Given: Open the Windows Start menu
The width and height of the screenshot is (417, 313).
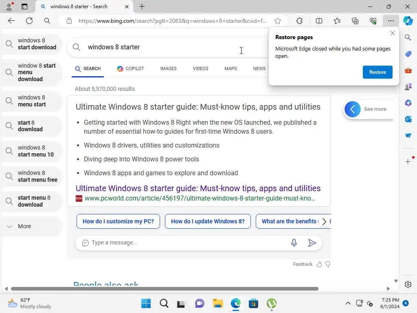Looking at the screenshot, I should click(146, 303).
